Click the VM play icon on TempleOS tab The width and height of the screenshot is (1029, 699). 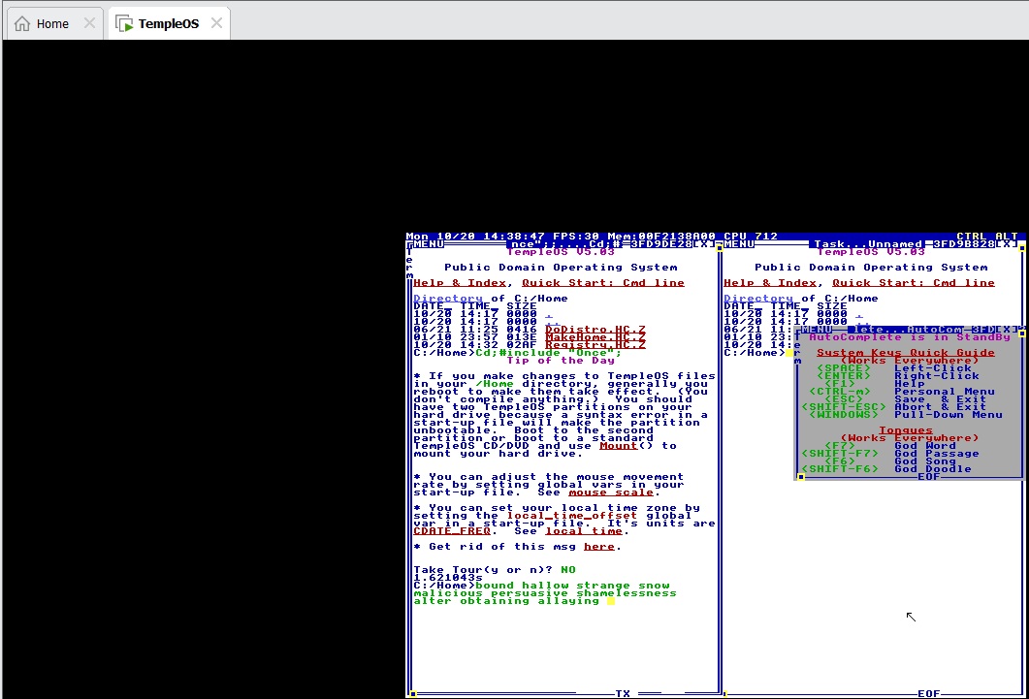[x=124, y=23]
